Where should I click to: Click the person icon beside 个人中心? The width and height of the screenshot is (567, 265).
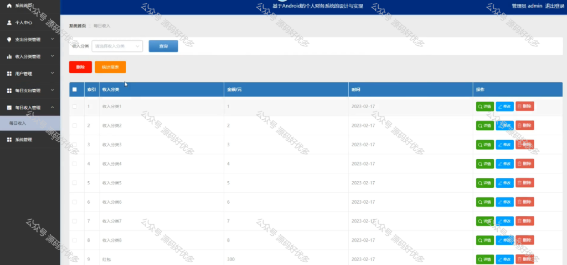9,22
